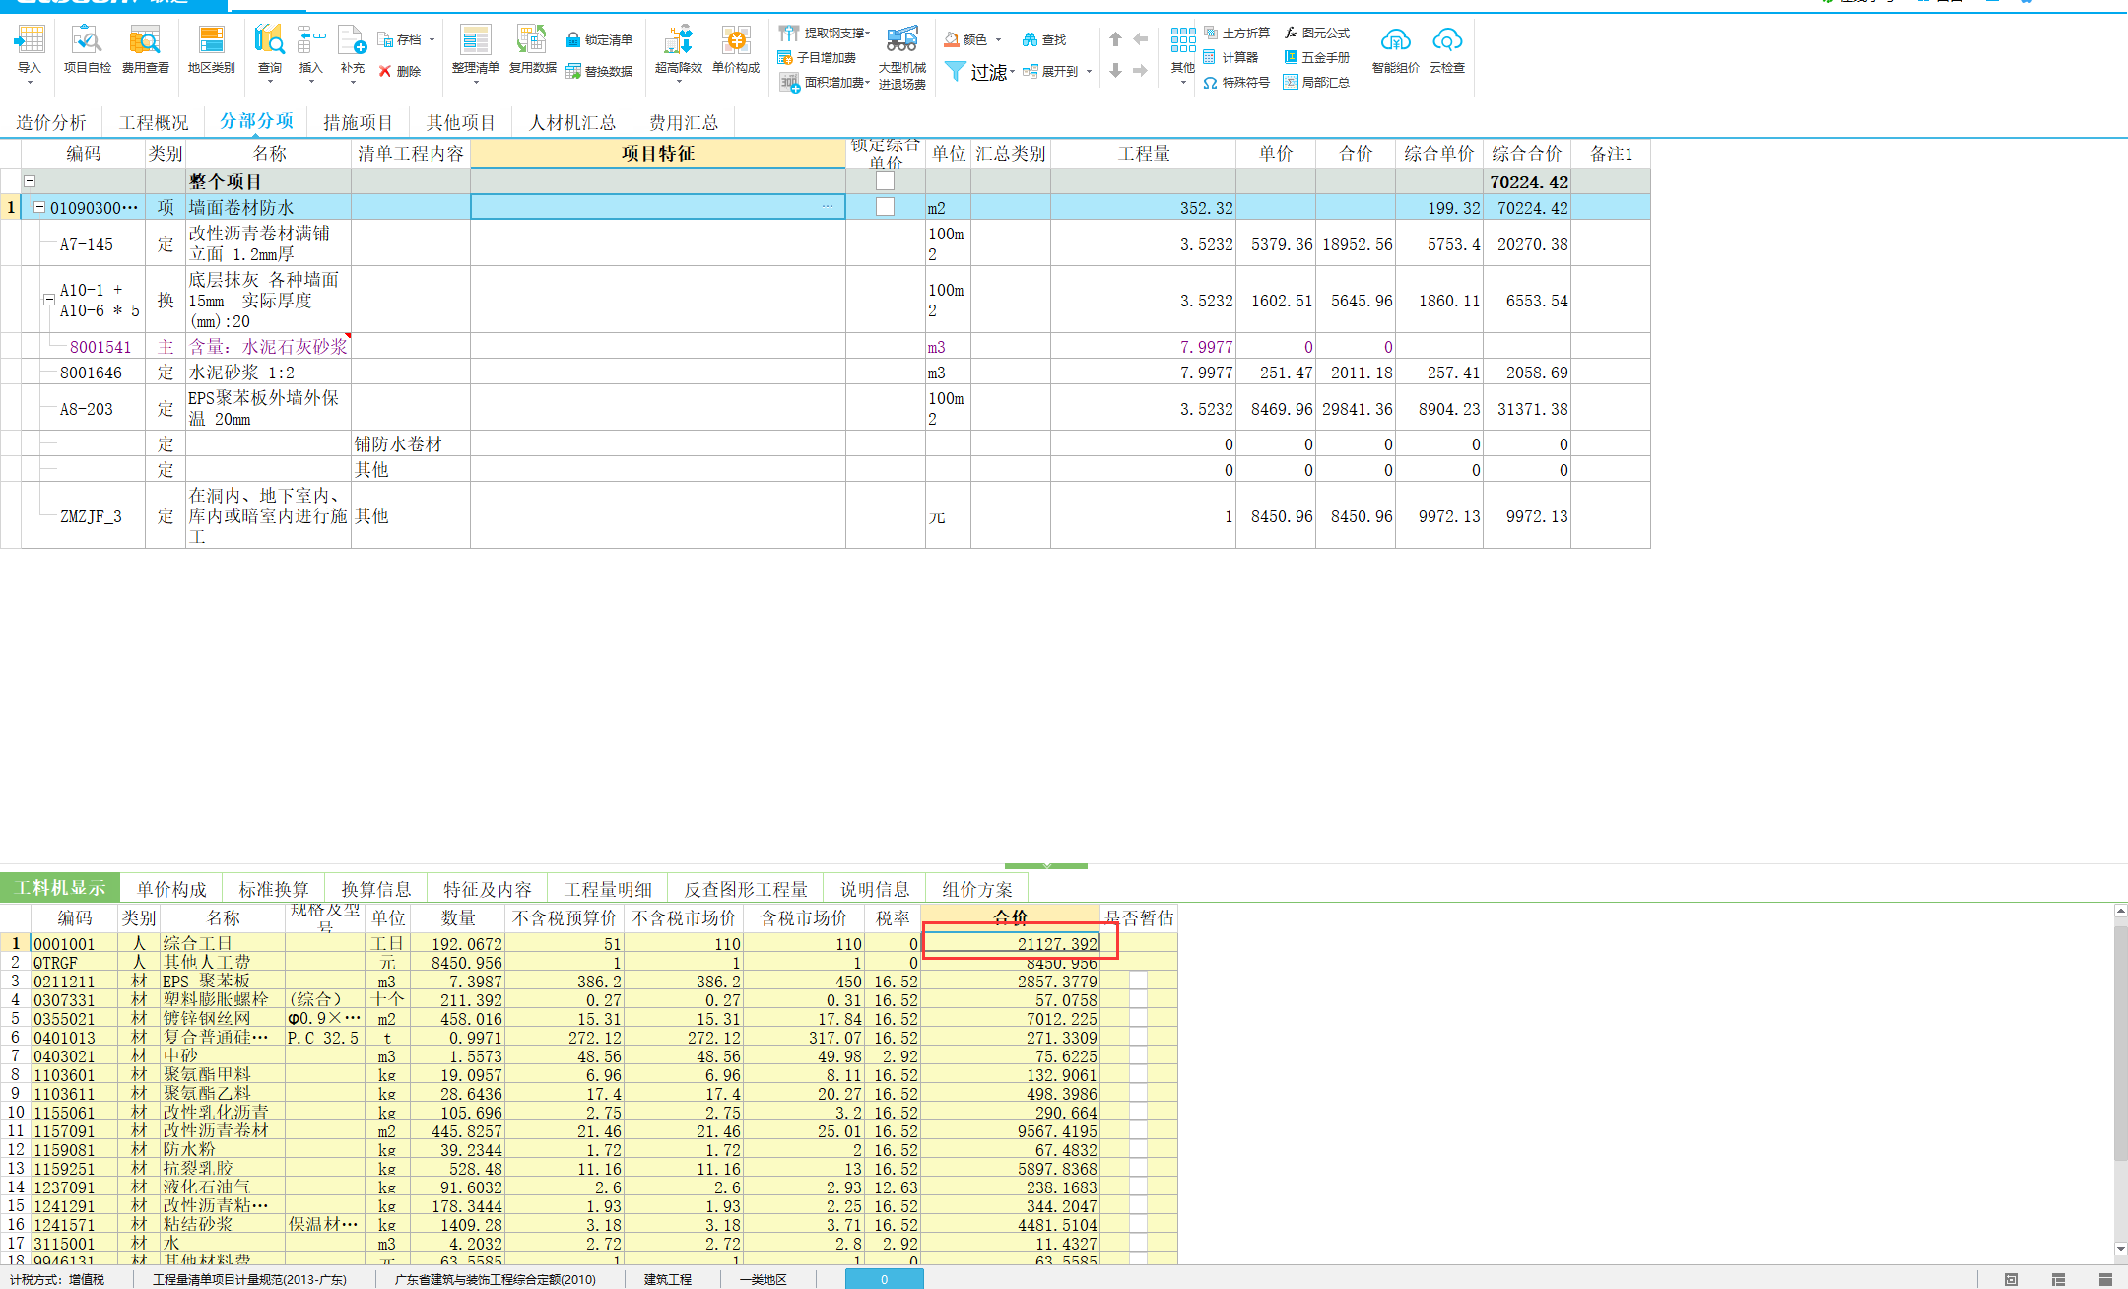The height and width of the screenshot is (1289, 2128).
Task: Toggle the 是否暂估 checkbox for 镀锌钢丝网
Action: click(x=1138, y=1019)
